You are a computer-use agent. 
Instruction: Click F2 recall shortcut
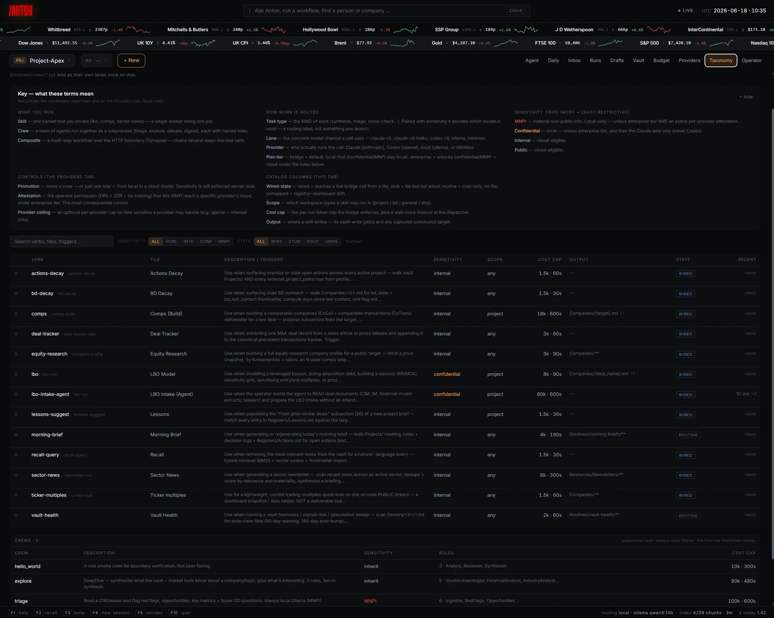pos(46,613)
